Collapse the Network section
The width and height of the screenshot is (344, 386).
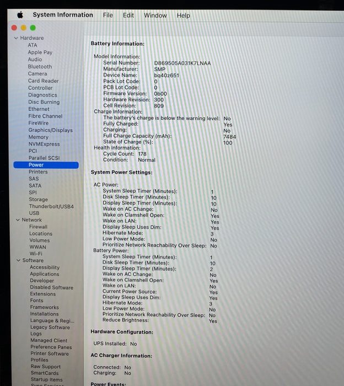(x=18, y=220)
